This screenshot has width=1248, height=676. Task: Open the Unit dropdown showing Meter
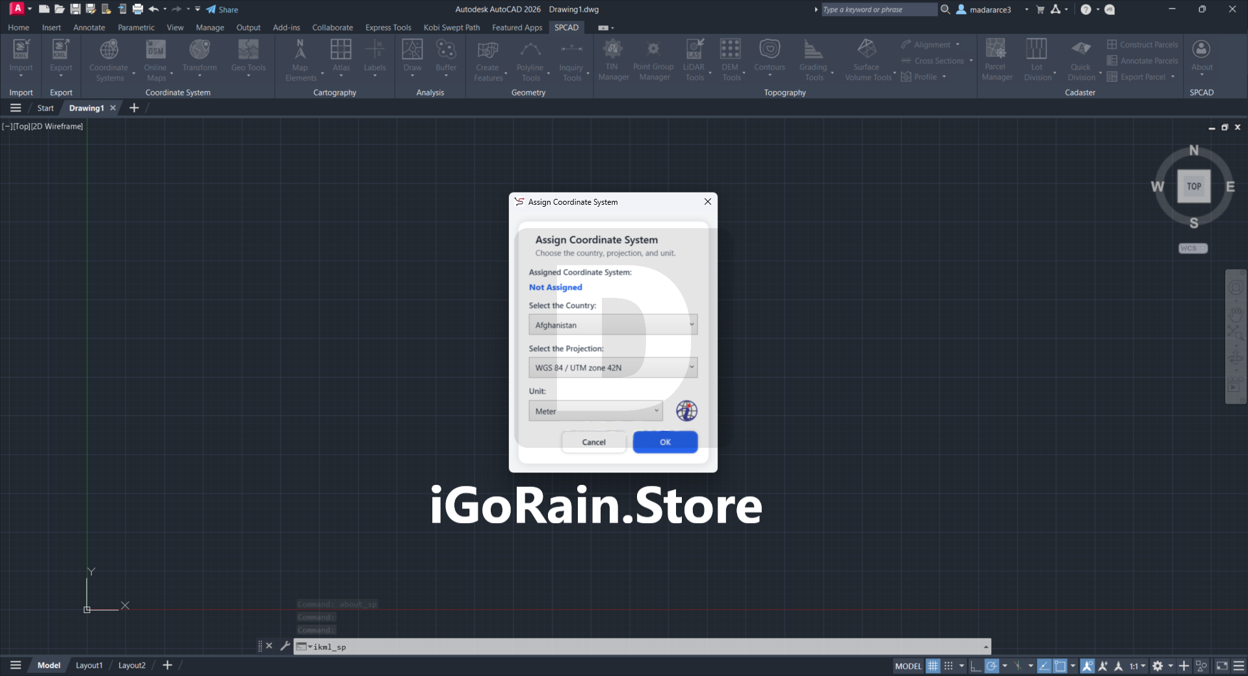[x=595, y=411]
